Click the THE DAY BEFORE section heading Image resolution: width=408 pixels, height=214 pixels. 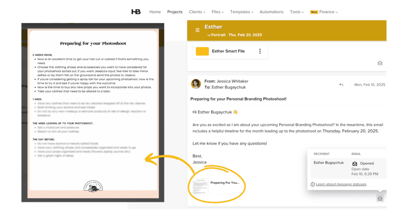pos(43,140)
